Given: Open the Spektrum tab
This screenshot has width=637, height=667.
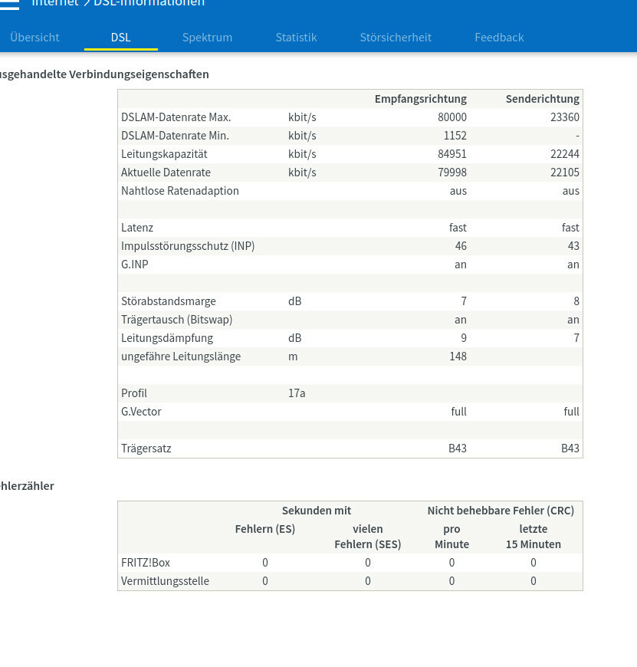Looking at the screenshot, I should tap(207, 38).
